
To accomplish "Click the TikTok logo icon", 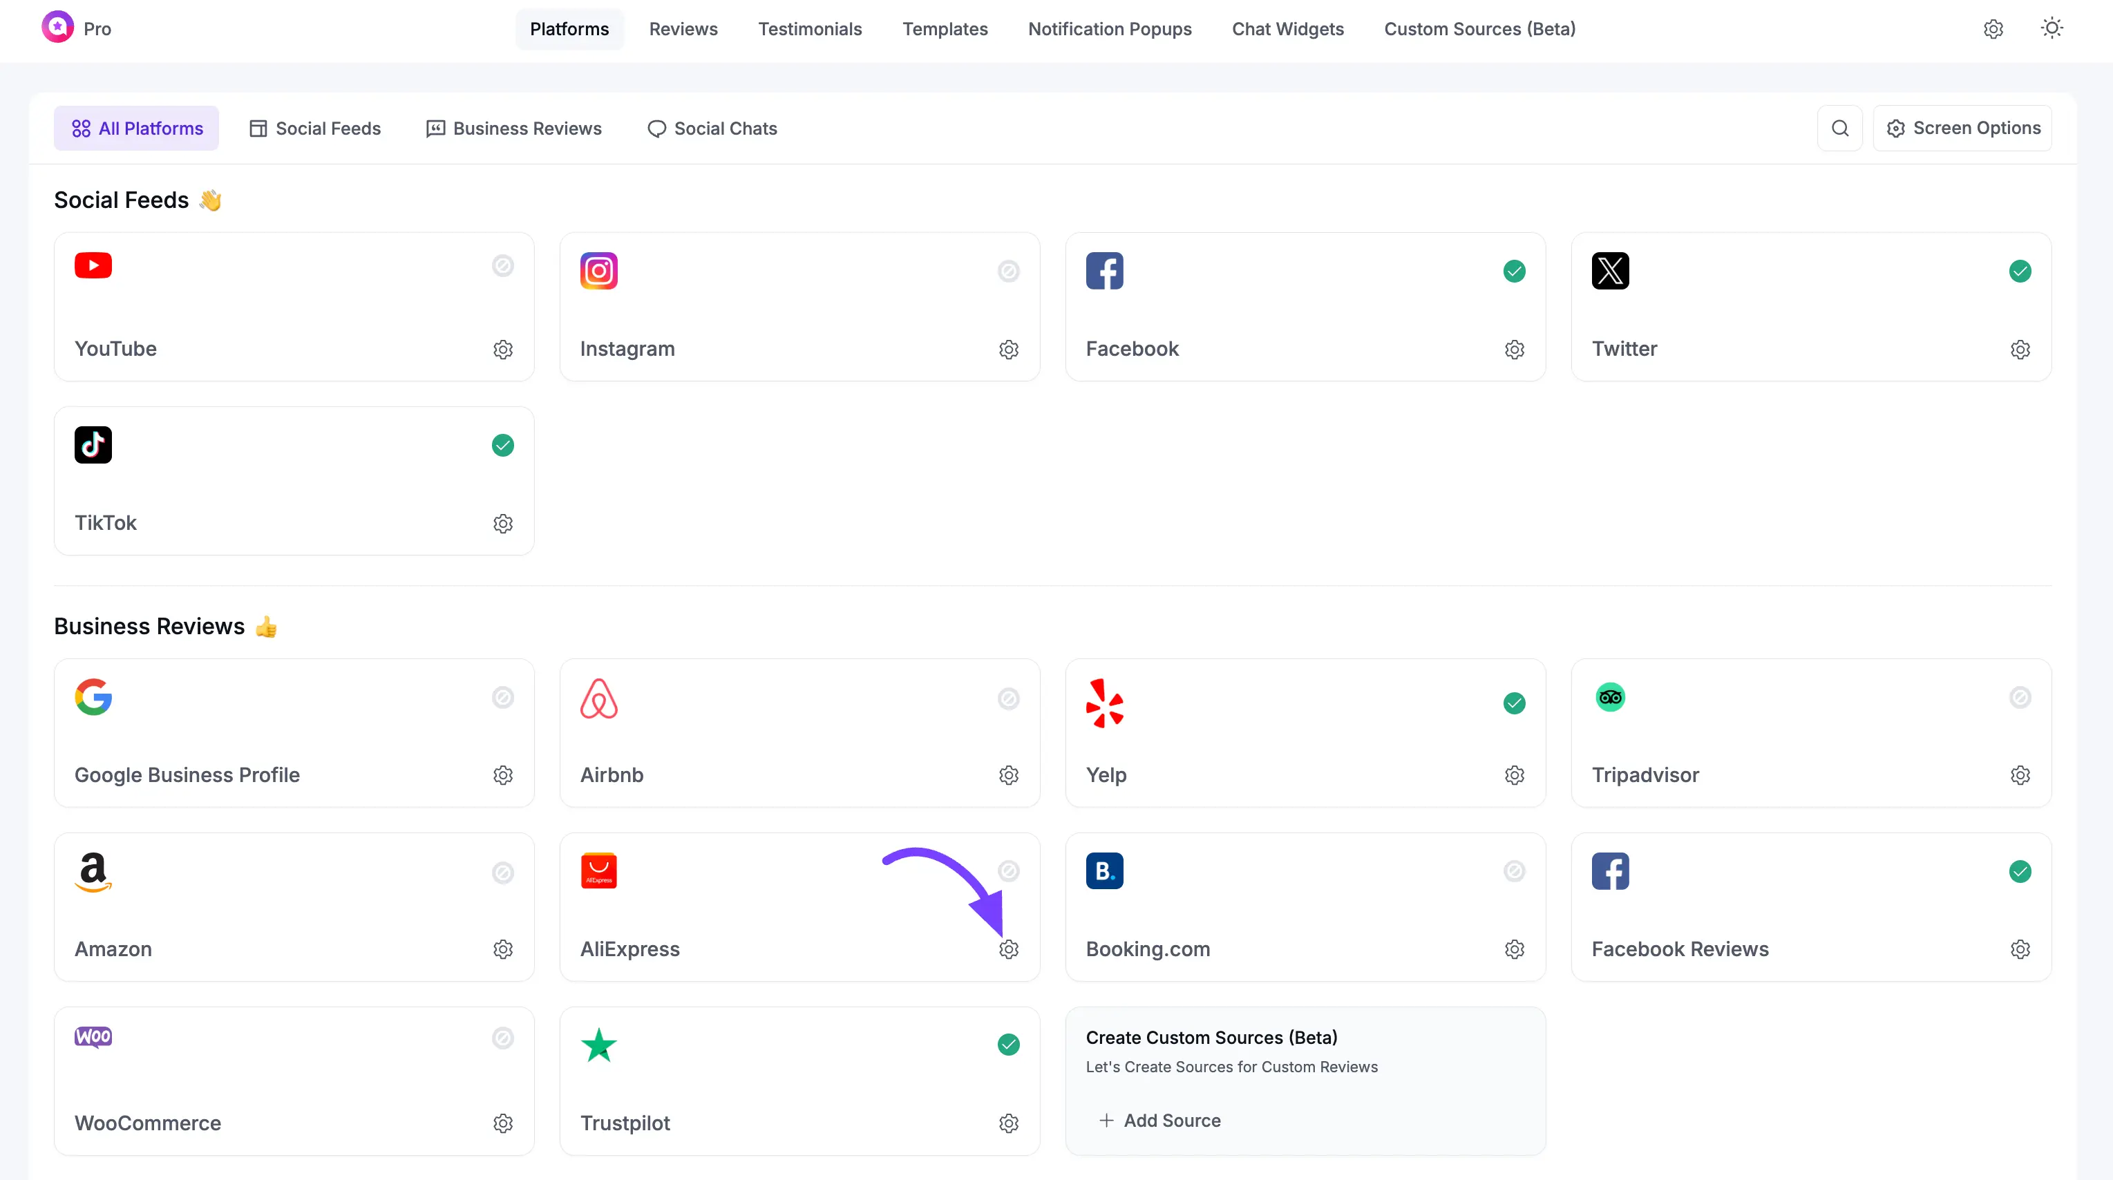I will pos(93,444).
